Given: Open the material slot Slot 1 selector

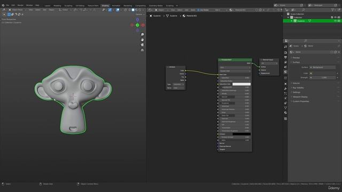Looking at the screenshot, I should point(221,10).
